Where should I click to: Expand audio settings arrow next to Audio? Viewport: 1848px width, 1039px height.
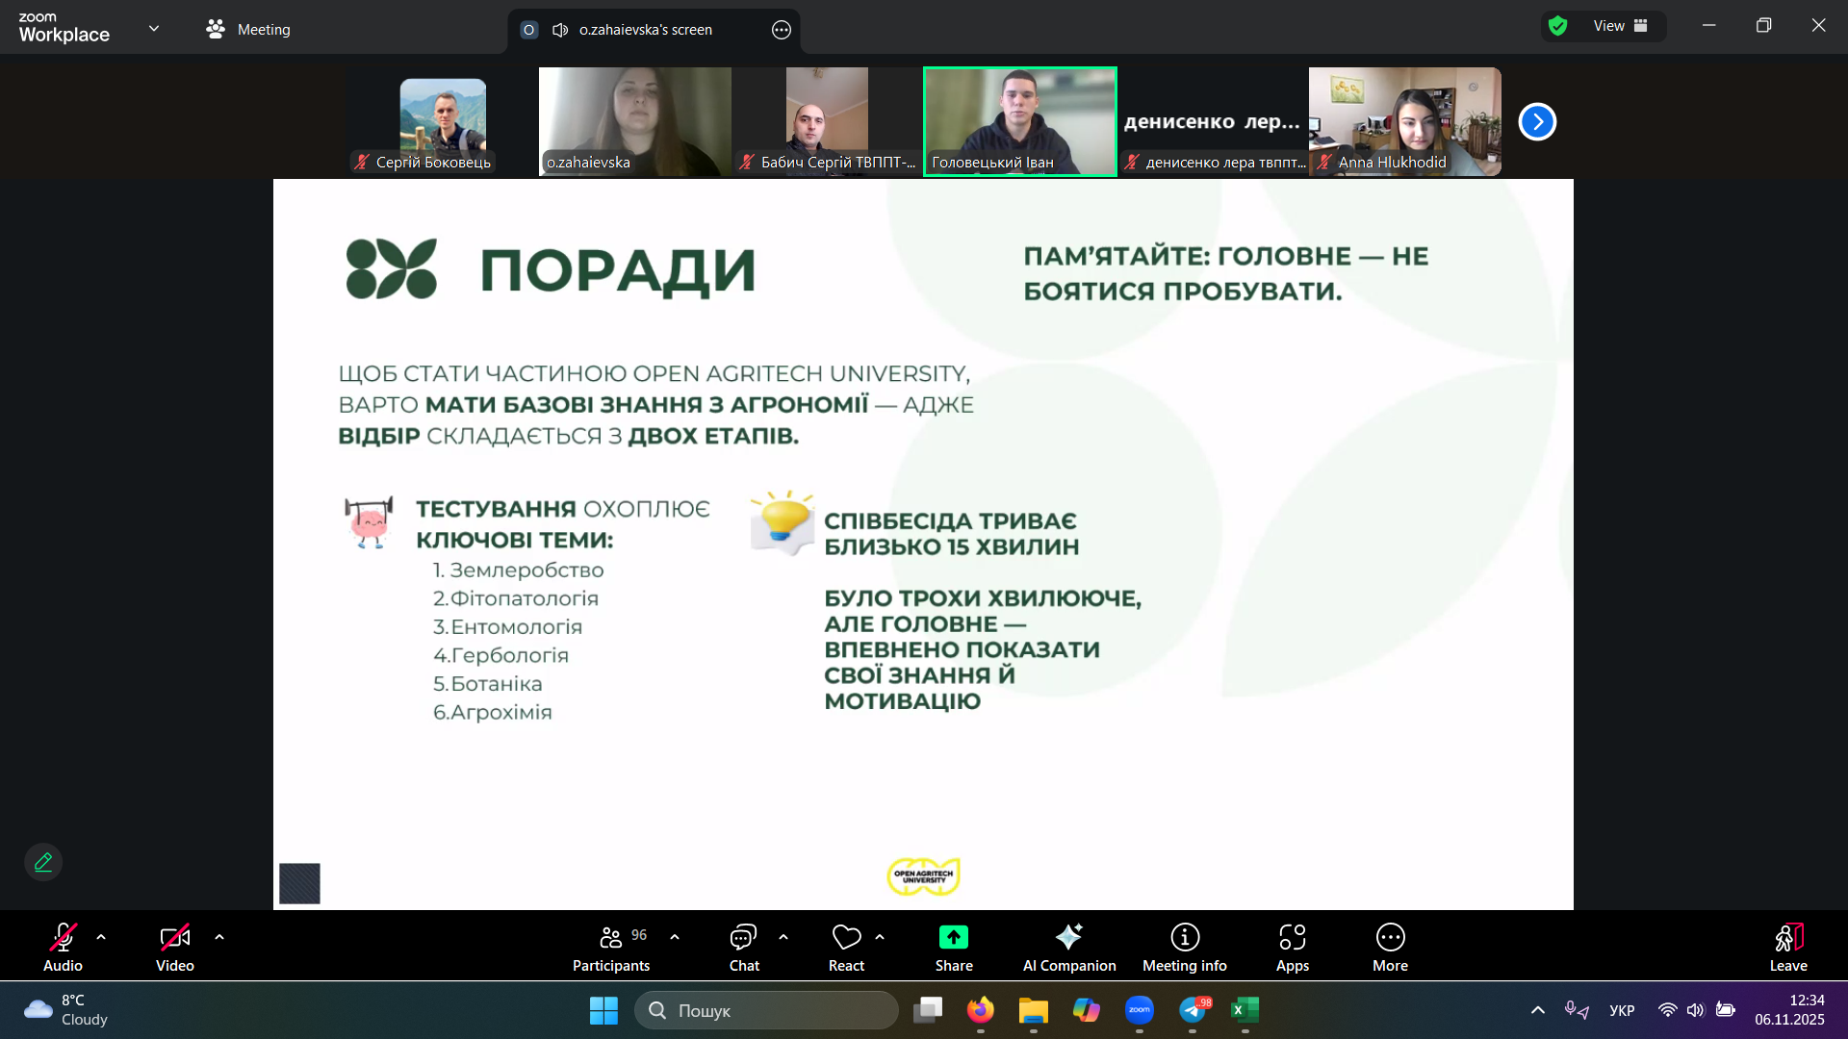pos(101,937)
